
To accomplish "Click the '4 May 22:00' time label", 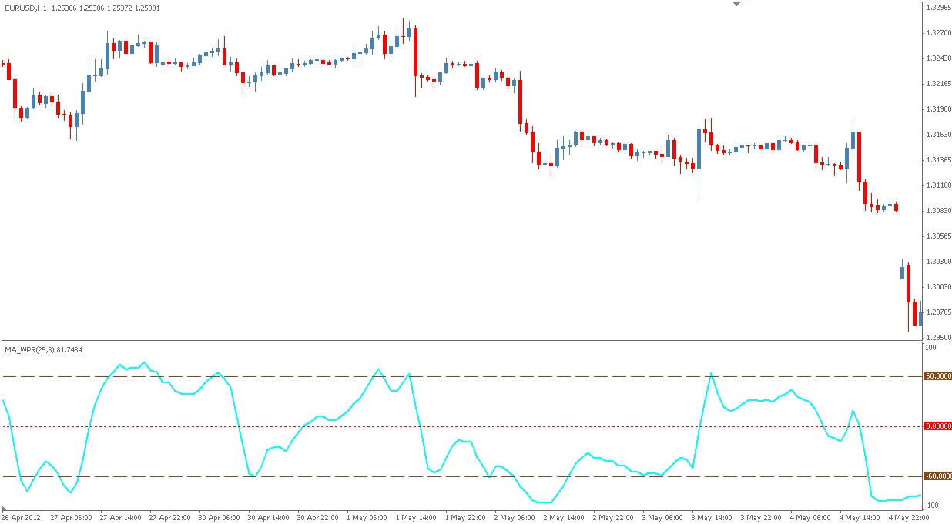I will (x=910, y=518).
